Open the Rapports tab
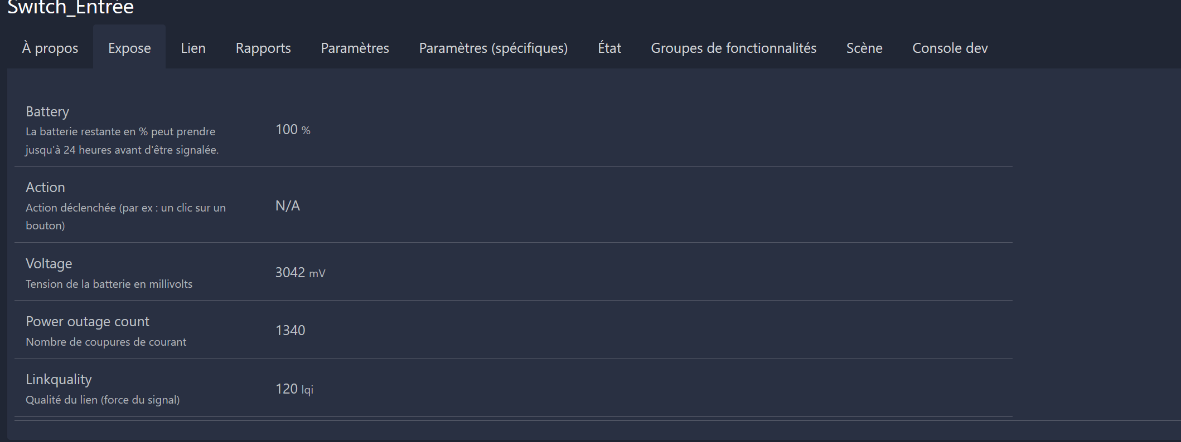This screenshot has width=1181, height=442. 263,48
